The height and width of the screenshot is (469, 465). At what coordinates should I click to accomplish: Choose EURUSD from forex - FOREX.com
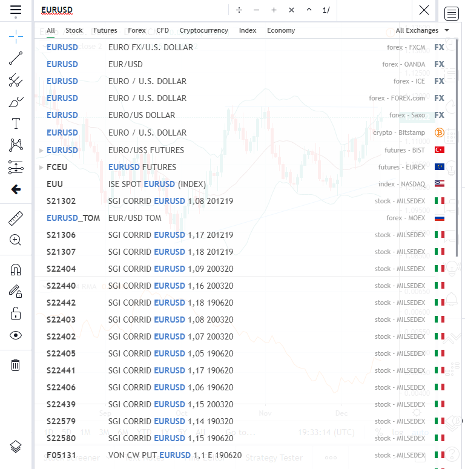(x=245, y=98)
